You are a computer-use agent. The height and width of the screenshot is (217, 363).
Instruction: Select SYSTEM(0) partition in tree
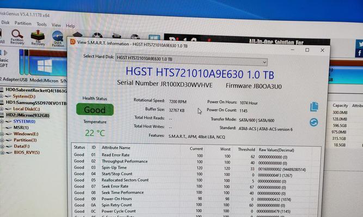click(24, 121)
